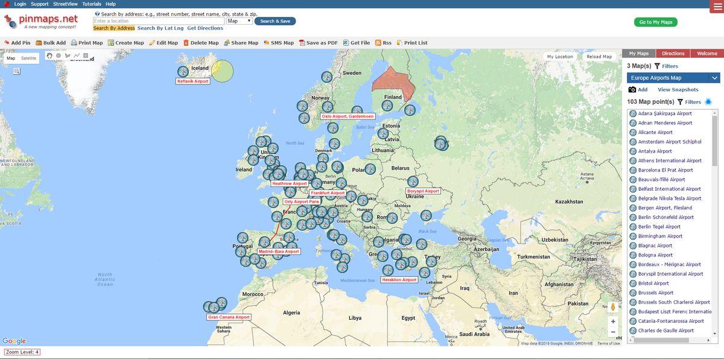Switch to the Directions tab
Screen dimensions: 724x359
pyautogui.click(x=673, y=54)
